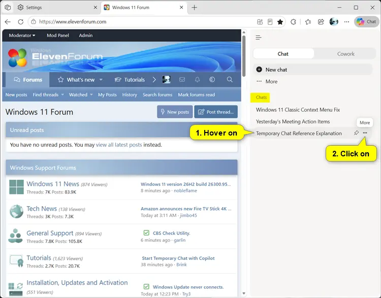Open the view all latest posts link
Image resolution: width=381 pixels, height=298 pixels.
tap(119, 145)
